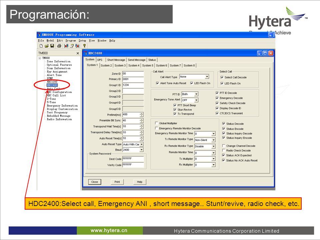320x240 pixels.
Task: Click the Primary ID input field
Action: pyautogui.click(x=133, y=79)
